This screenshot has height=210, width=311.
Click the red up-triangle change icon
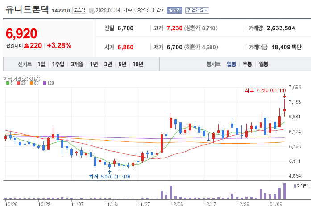click(27, 46)
